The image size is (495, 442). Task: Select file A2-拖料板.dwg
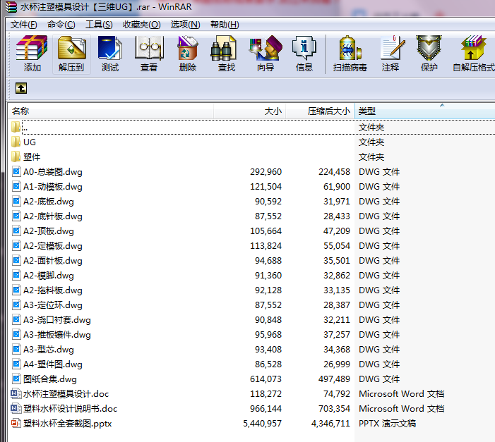[251, 290]
